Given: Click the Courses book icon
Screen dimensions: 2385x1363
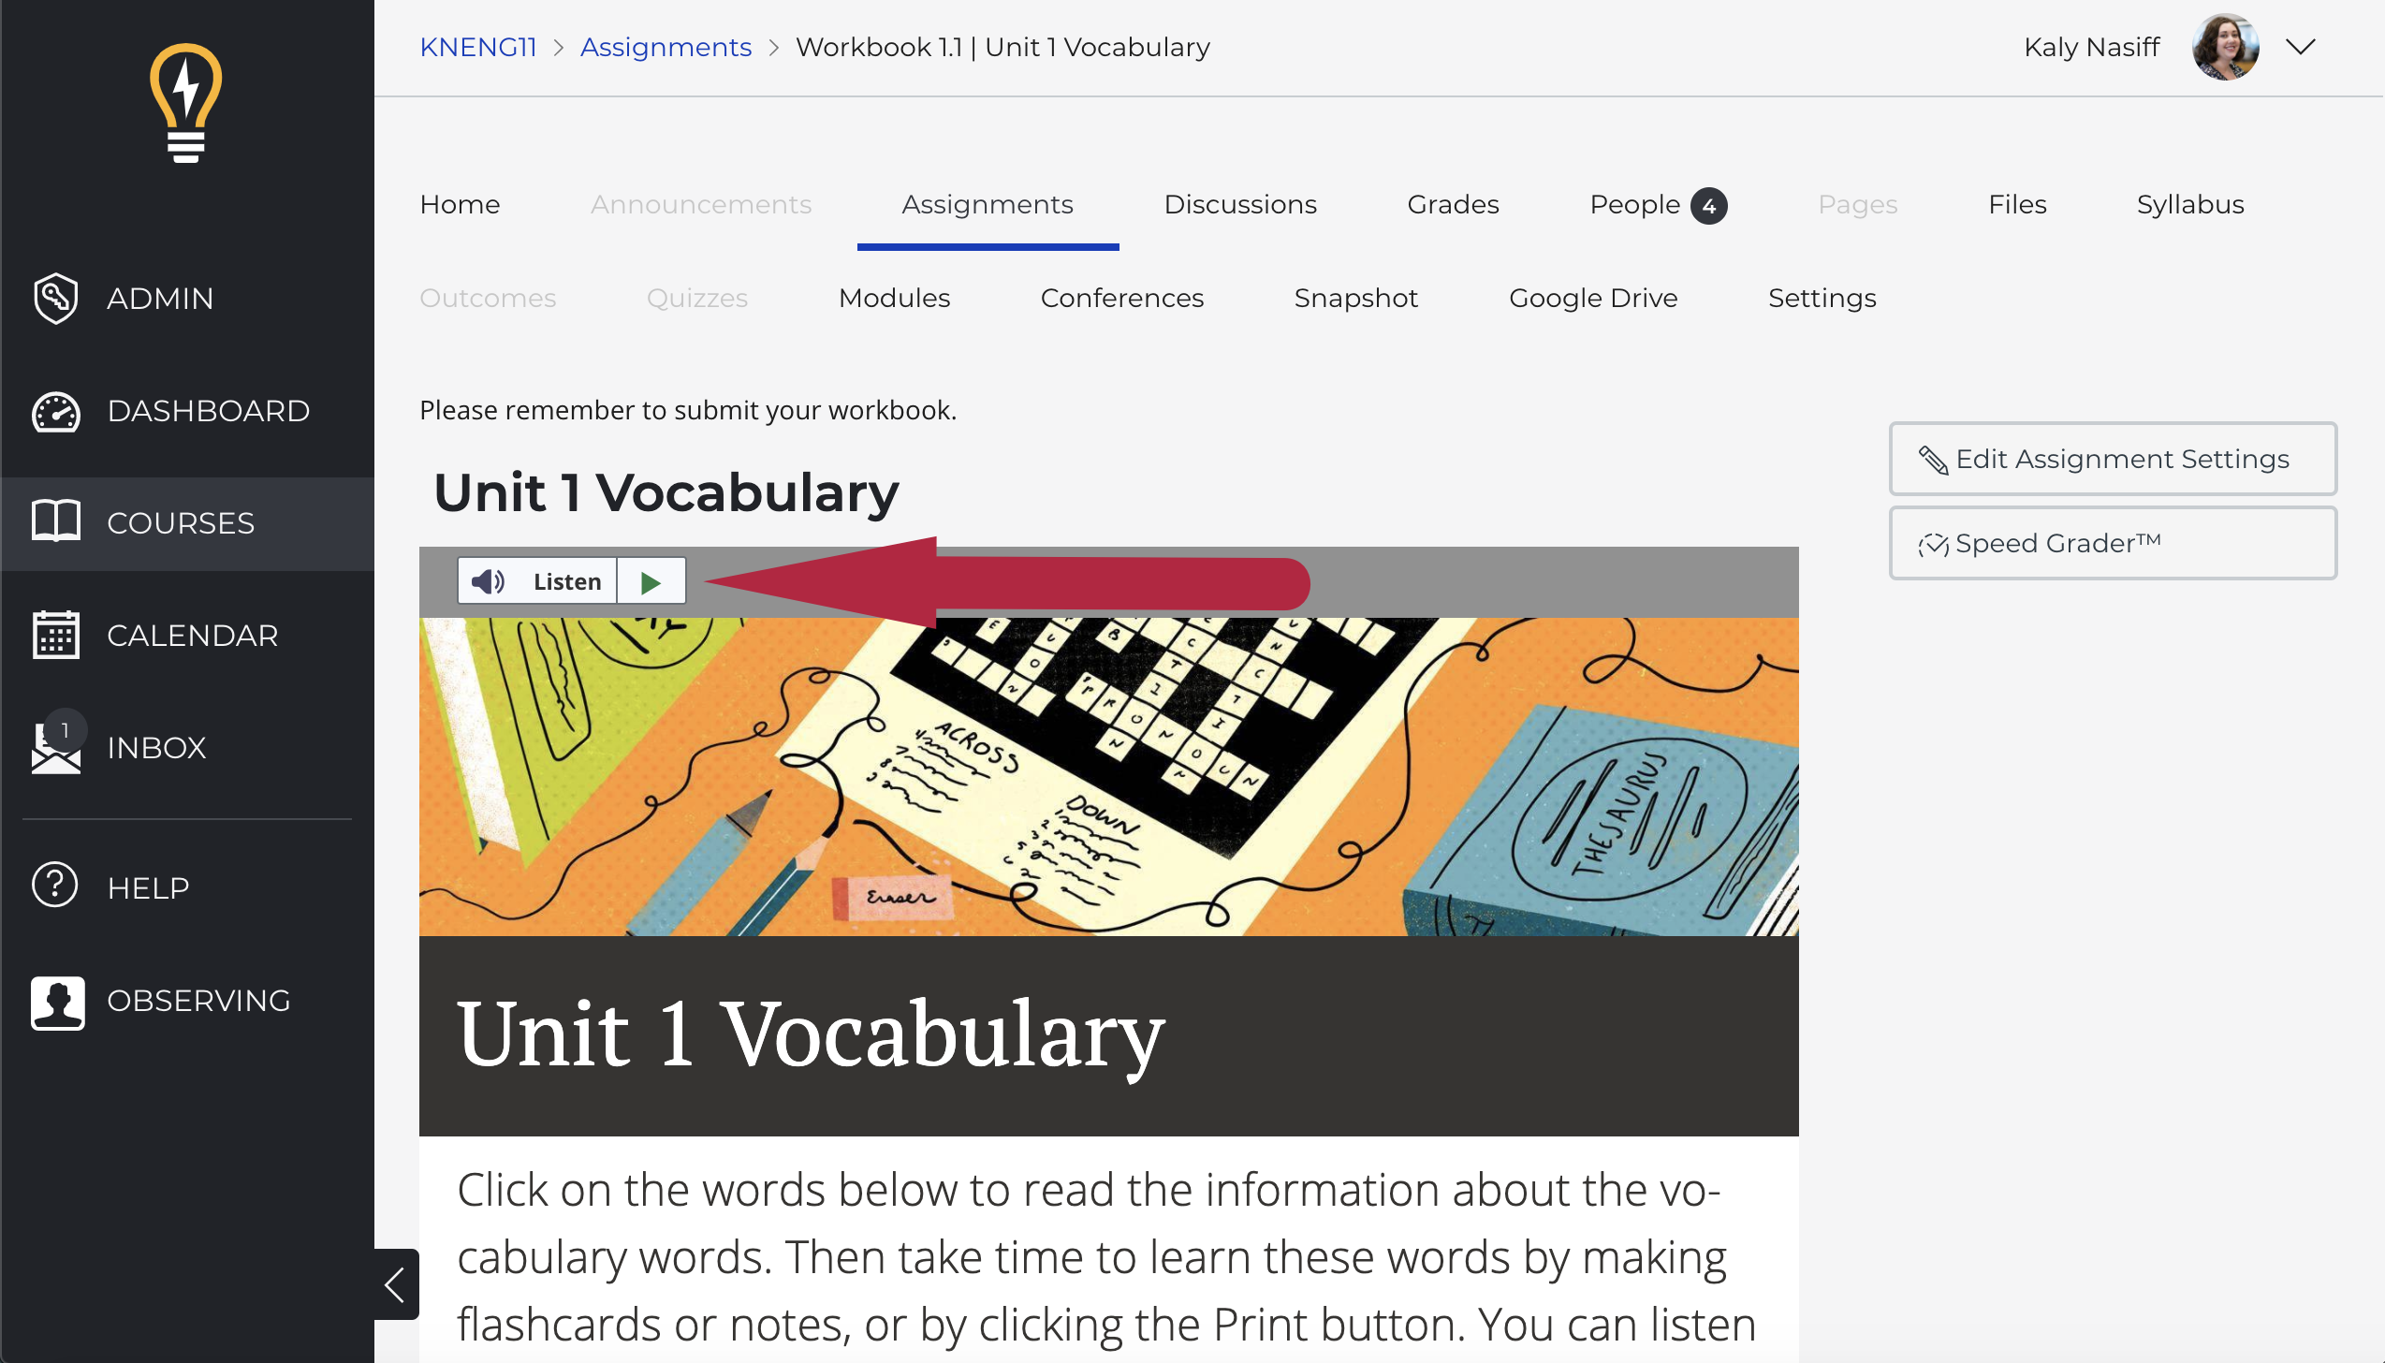Looking at the screenshot, I should 56,520.
